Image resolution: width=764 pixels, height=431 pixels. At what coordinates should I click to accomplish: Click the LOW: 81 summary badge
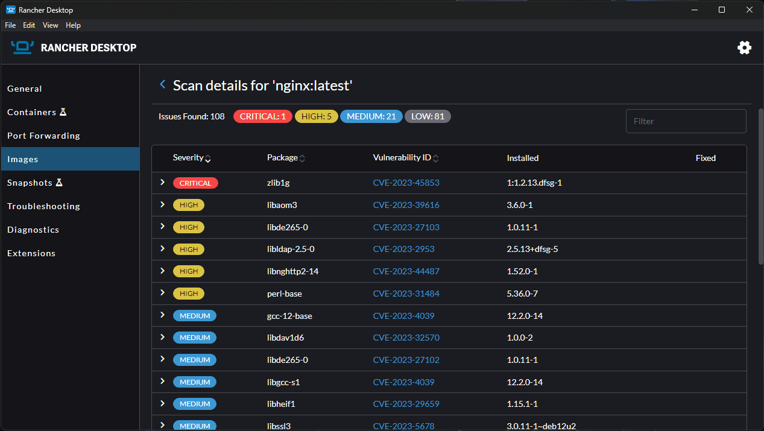coord(428,116)
